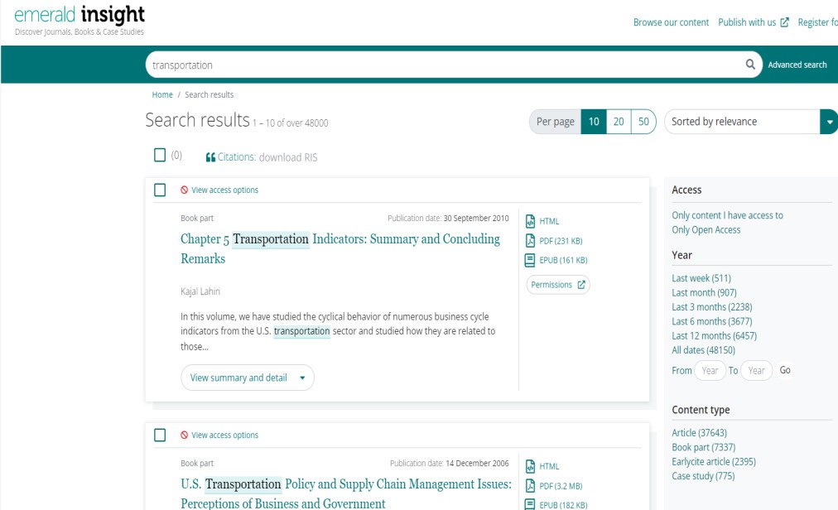Click the From year input field
The image size is (838, 510).
710,371
